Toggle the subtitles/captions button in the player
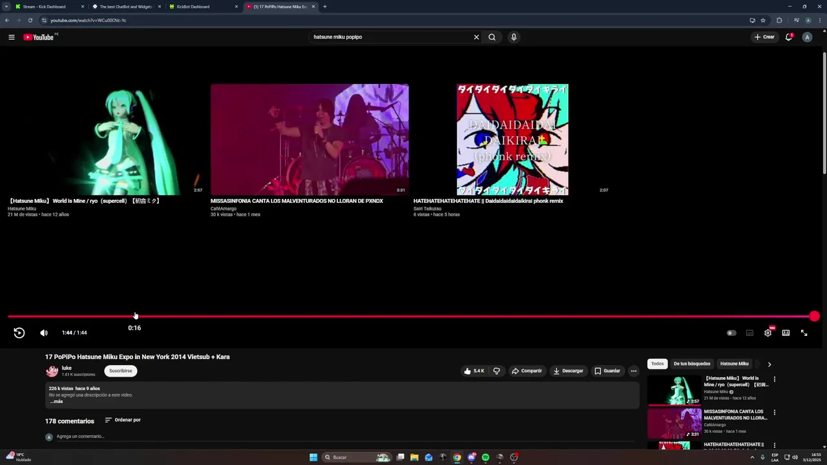The height and width of the screenshot is (465, 827). pyautogui.click(x=749, y=333)
